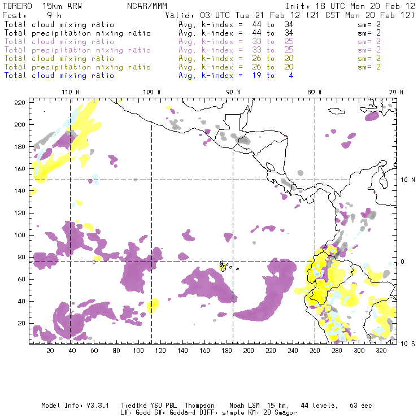Viewport: 418px width, 418px height.
Task: Click the blue 'Avg. k-index = 19 to 4' text
Action: [x=236, y=76]
